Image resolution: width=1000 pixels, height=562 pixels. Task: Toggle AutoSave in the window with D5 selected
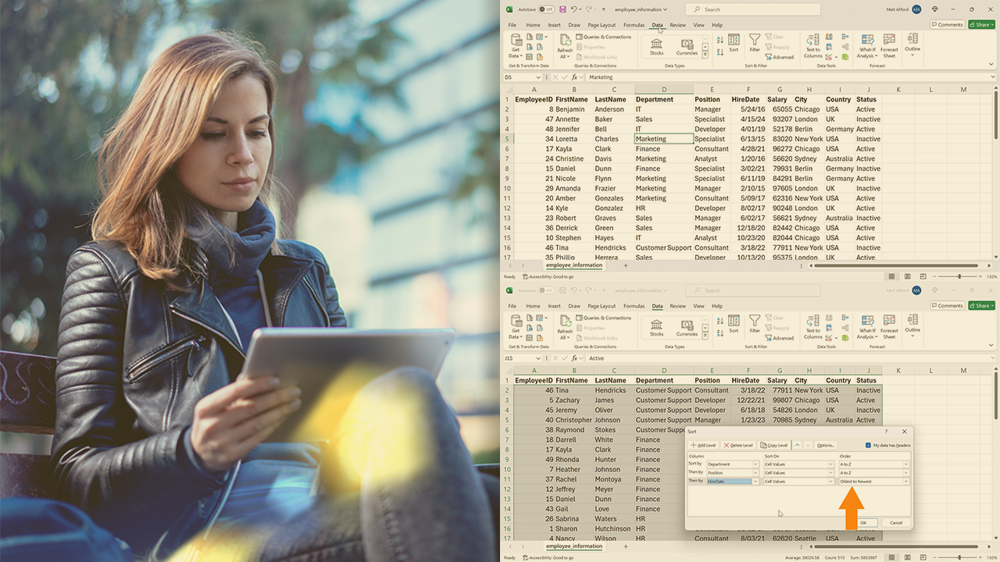point(546,9)
